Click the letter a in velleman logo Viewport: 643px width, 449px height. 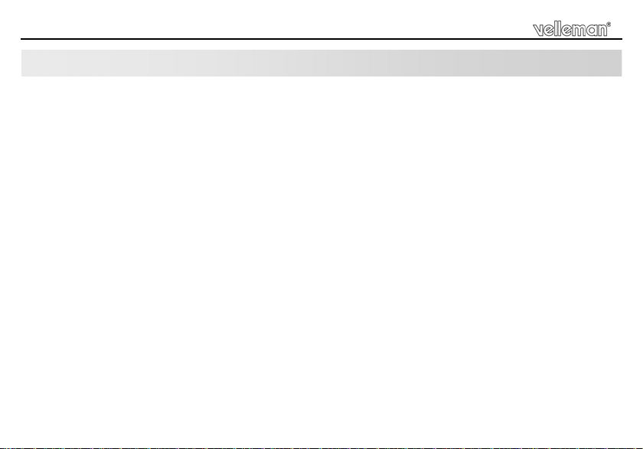[x=592, y=31]
